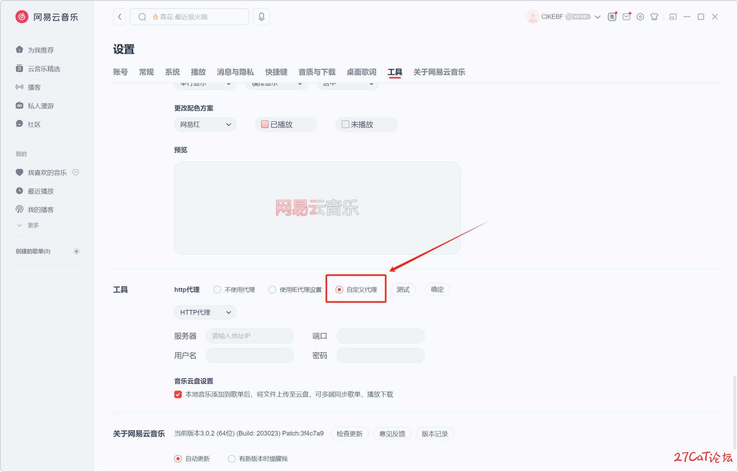The image size is (738, 472).
Task: Expand 更多 in sidebar
Action: click(x=28, y=225)
